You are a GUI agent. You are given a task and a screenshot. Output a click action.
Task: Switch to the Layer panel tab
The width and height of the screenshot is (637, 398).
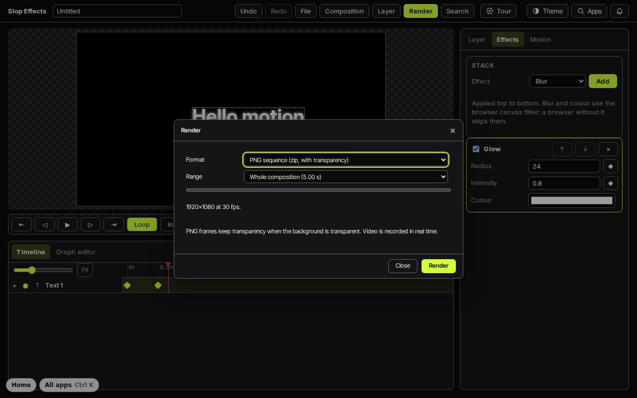477,39
